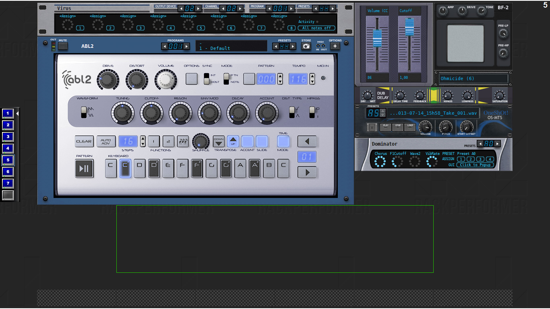The width and height of the screenshot is (550, 309).
Task: Select rackspace 7 in the left sidebar
Action: coord(8,183)
